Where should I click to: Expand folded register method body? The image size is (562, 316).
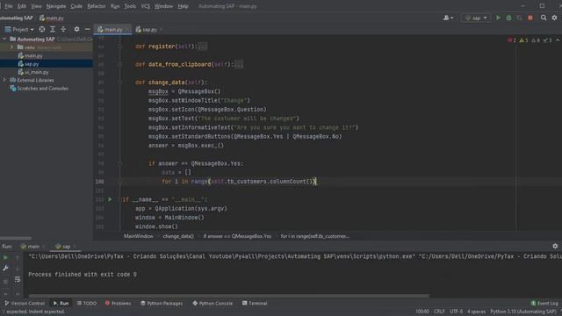[202, 47]
